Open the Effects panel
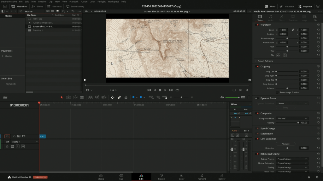 coord(38,6)
